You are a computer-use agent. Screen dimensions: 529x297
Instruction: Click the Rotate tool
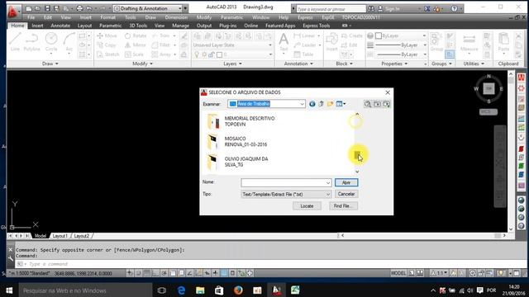pyautogui.click(x=136, y=35)
